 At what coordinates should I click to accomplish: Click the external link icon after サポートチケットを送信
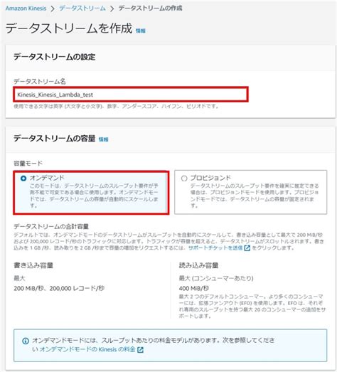pyautogui.click(x=247, y=248)
